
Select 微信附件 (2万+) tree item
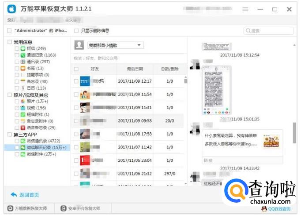coord(41,154)
